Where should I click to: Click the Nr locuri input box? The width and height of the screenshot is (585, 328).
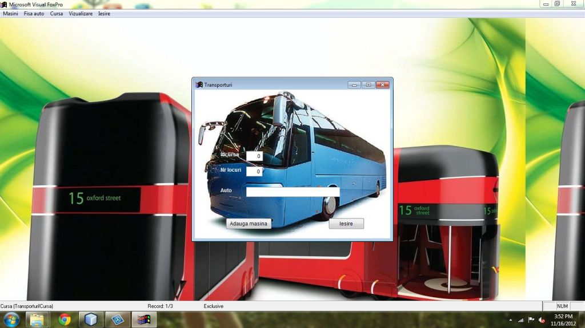(254, 171)
